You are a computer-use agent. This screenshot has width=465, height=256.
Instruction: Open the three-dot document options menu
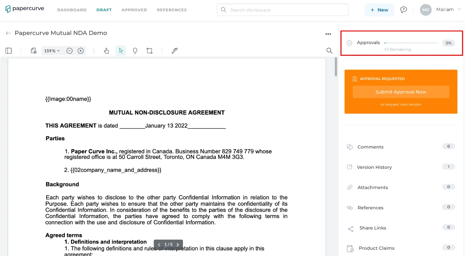point(328,34)
